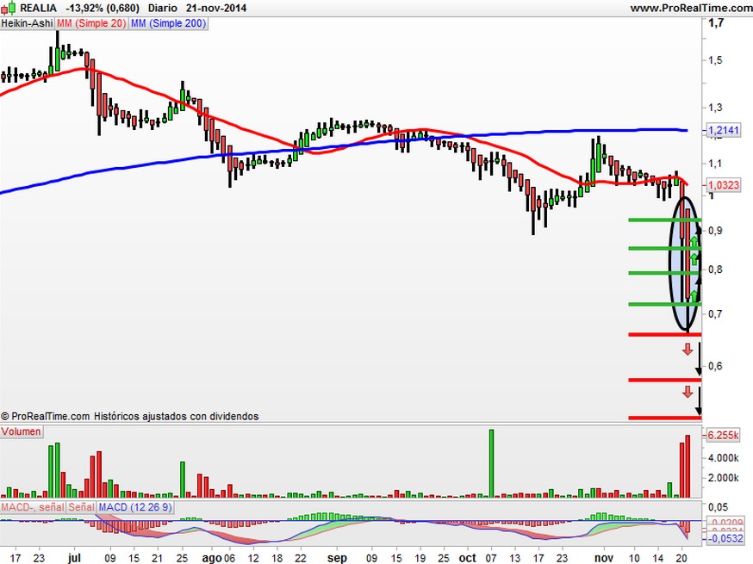Click the MM (Simple 20) label
Image resolution: width=753 pixels, height=564 pixels.
point(91,23)
